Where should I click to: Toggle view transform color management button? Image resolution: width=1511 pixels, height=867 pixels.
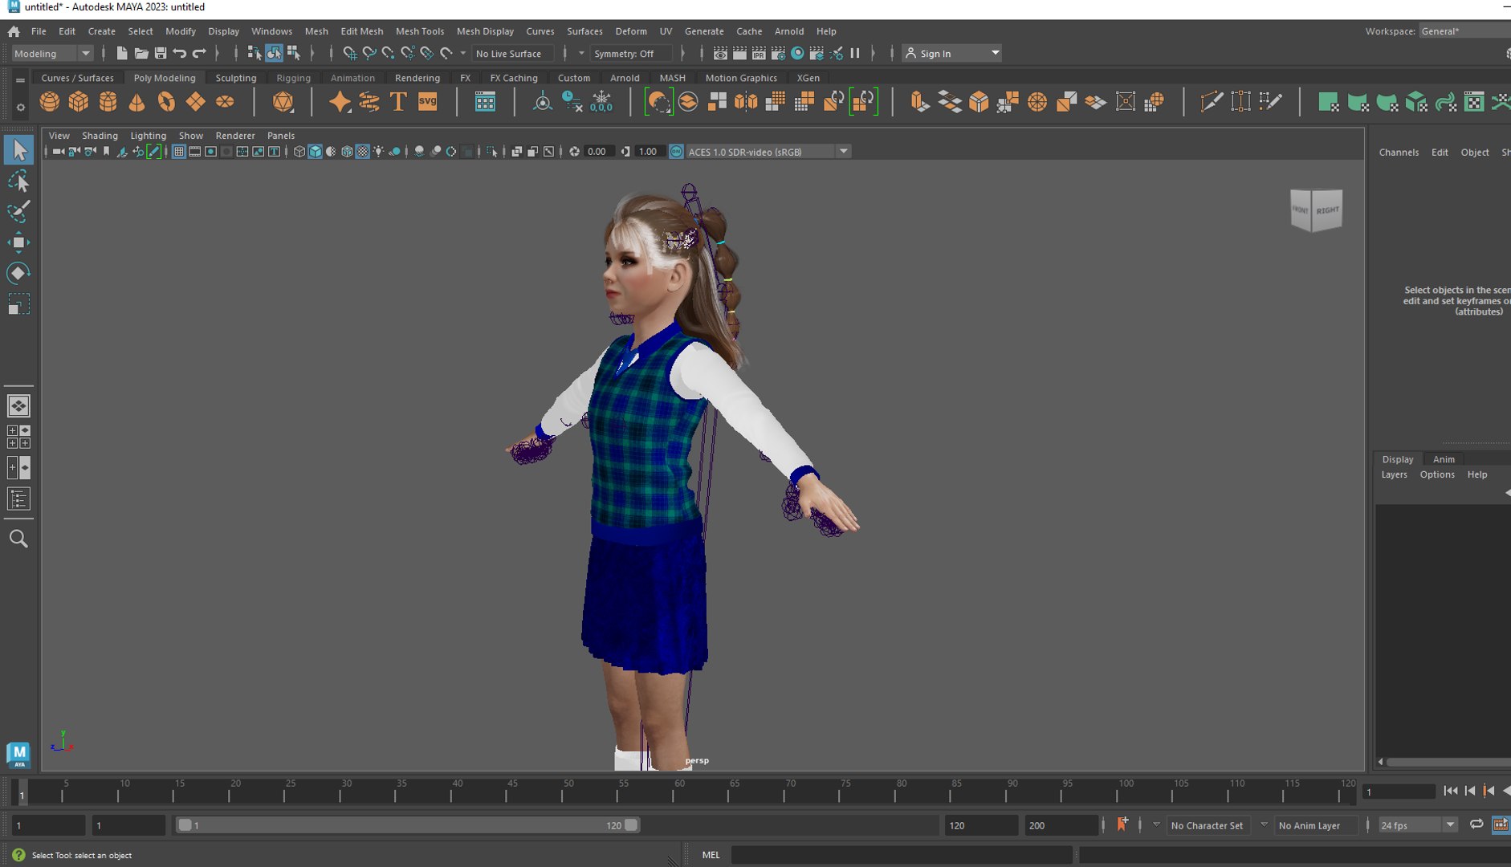[x=676, y=152]
